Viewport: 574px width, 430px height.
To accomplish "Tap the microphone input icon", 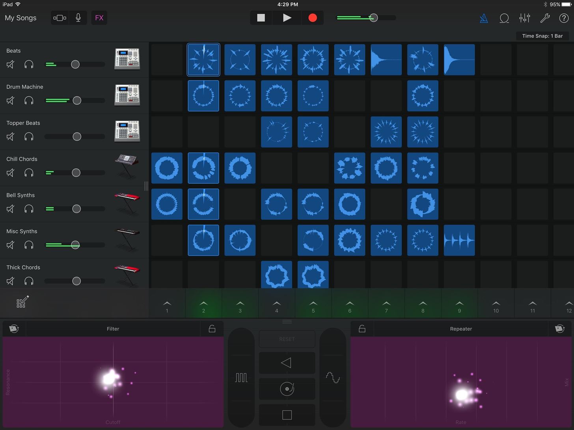I will click(78, 18).
